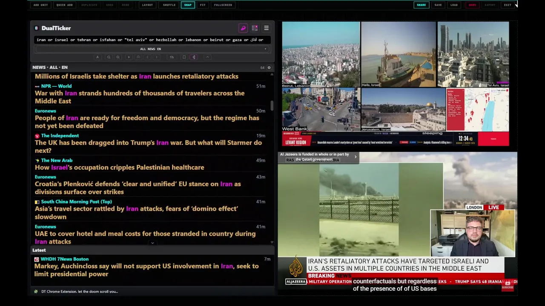The image size is (545, 306).
Task: Open The New Arab source link
Action: click(57, 161)
